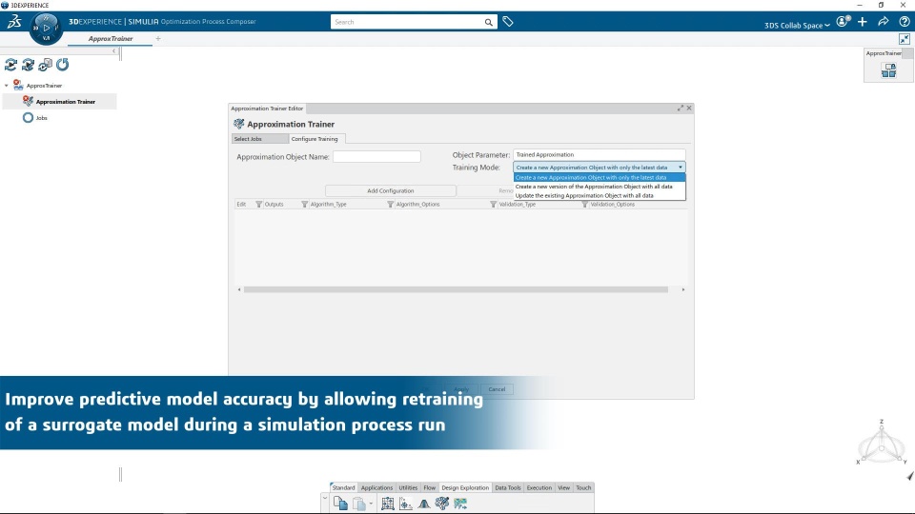Select the last flow-map icon in the bottom toolbar
The height and width of the screenshot is (514, 915).
(460, 504)
